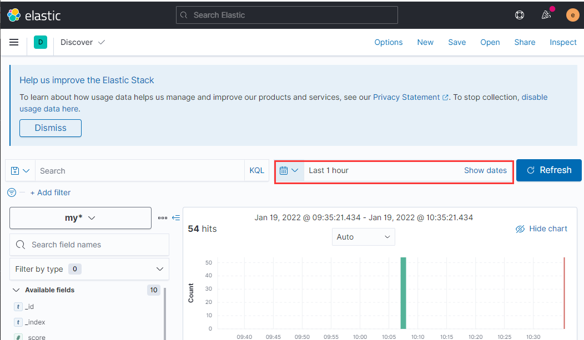Expand the Filter by type dropdown
Viewport: 584px width, 340px height.
tap(89, 269)
